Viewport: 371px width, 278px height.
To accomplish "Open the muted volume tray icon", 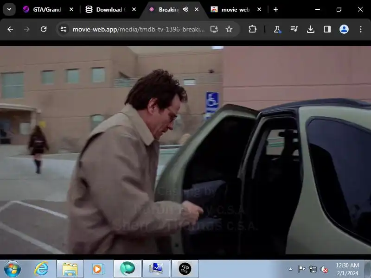I will (x=324, y=269).
